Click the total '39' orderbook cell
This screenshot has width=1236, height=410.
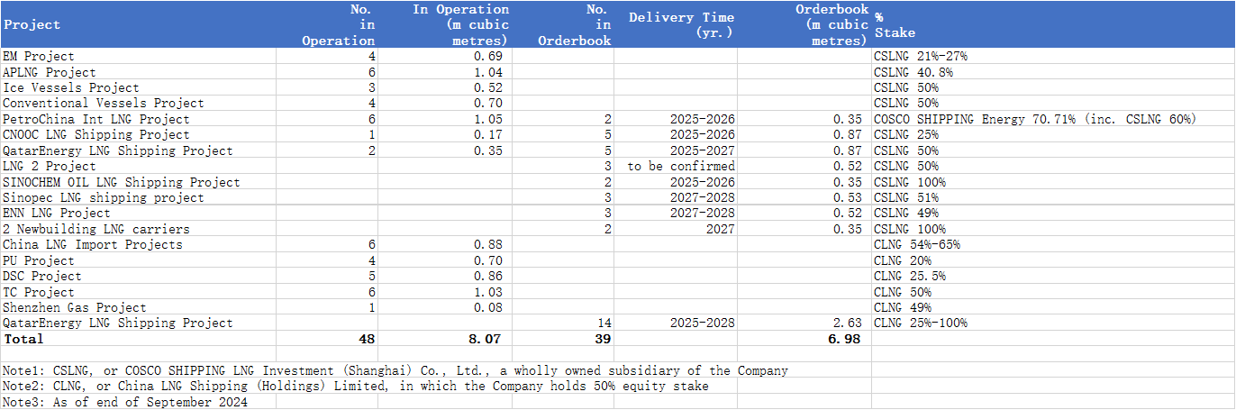562,339
